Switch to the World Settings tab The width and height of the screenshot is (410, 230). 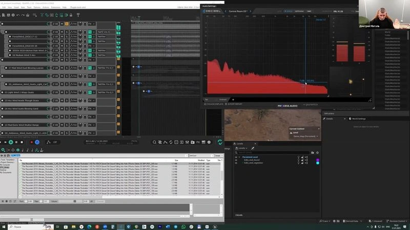[x=357, y=119]
